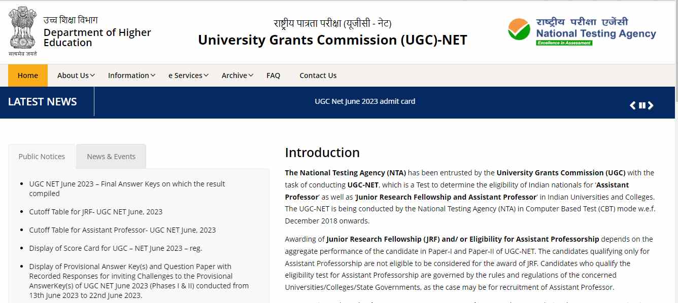Open Cutoff Table for JRF link

[95, 212]
